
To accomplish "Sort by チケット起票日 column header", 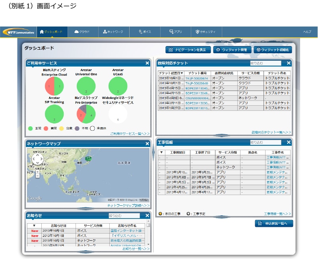I will pos(171,73).
